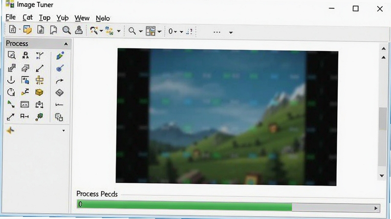Open the zoom magnifier dropdown arrow
The image size is (391, 219).
[141, 31]
